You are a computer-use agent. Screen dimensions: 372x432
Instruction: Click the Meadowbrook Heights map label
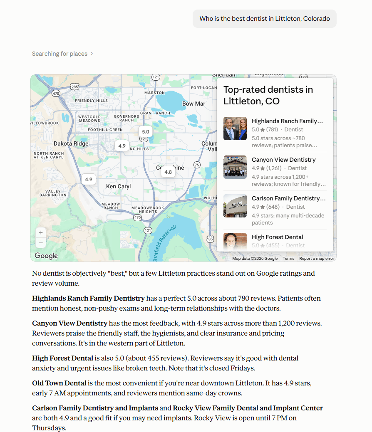pos(148,210)
